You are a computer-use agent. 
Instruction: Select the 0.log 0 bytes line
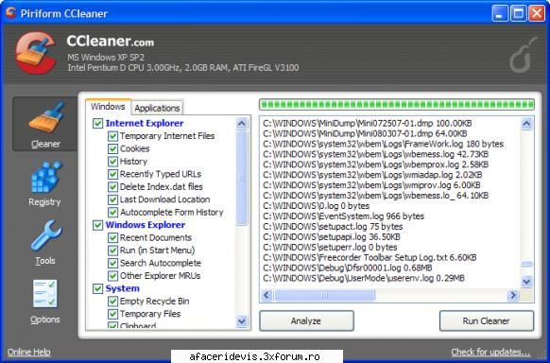(316, 206)
